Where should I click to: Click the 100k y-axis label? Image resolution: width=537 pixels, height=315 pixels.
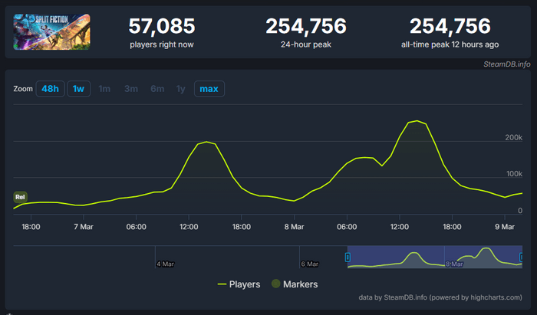coord(515,174)
